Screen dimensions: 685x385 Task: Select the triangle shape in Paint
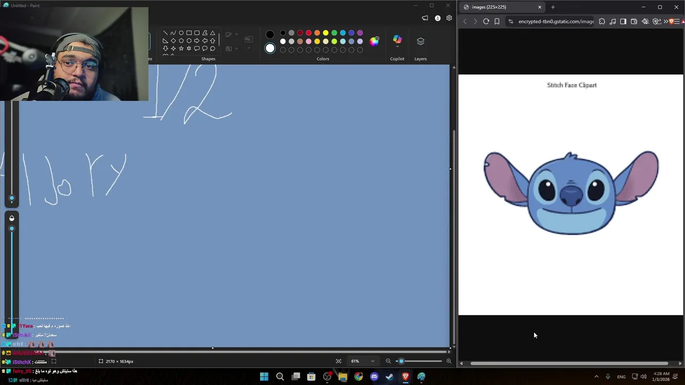(x=212, y=33)
